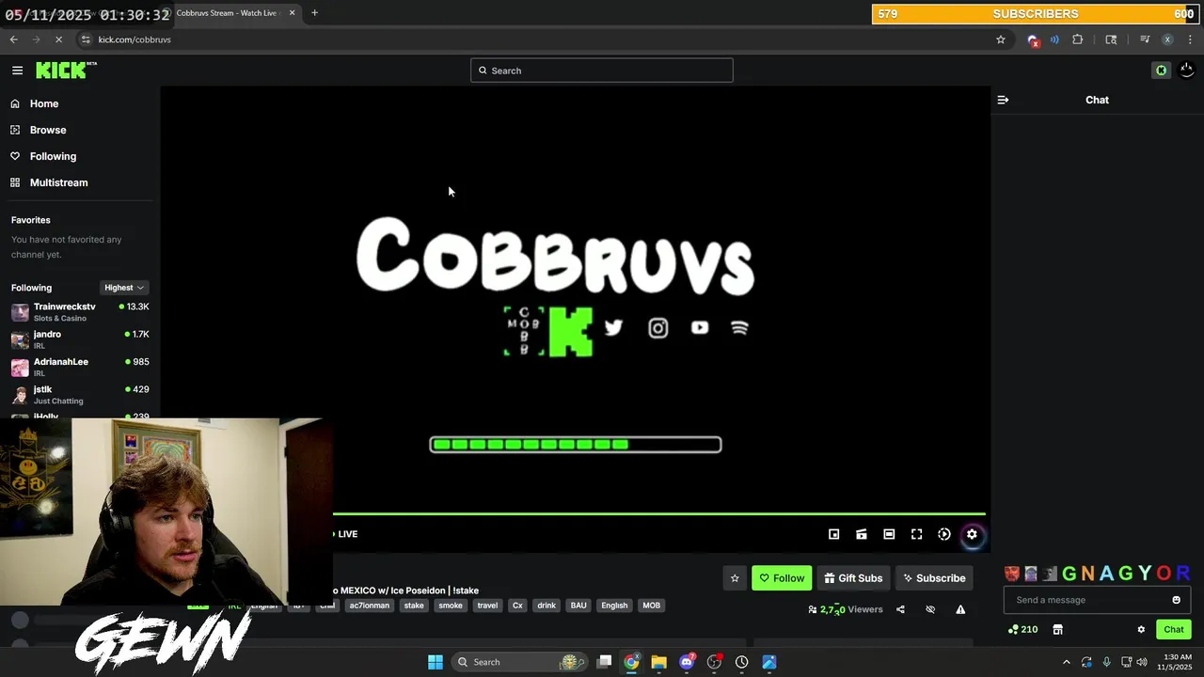Open the jstlk channel

(80, 394)
